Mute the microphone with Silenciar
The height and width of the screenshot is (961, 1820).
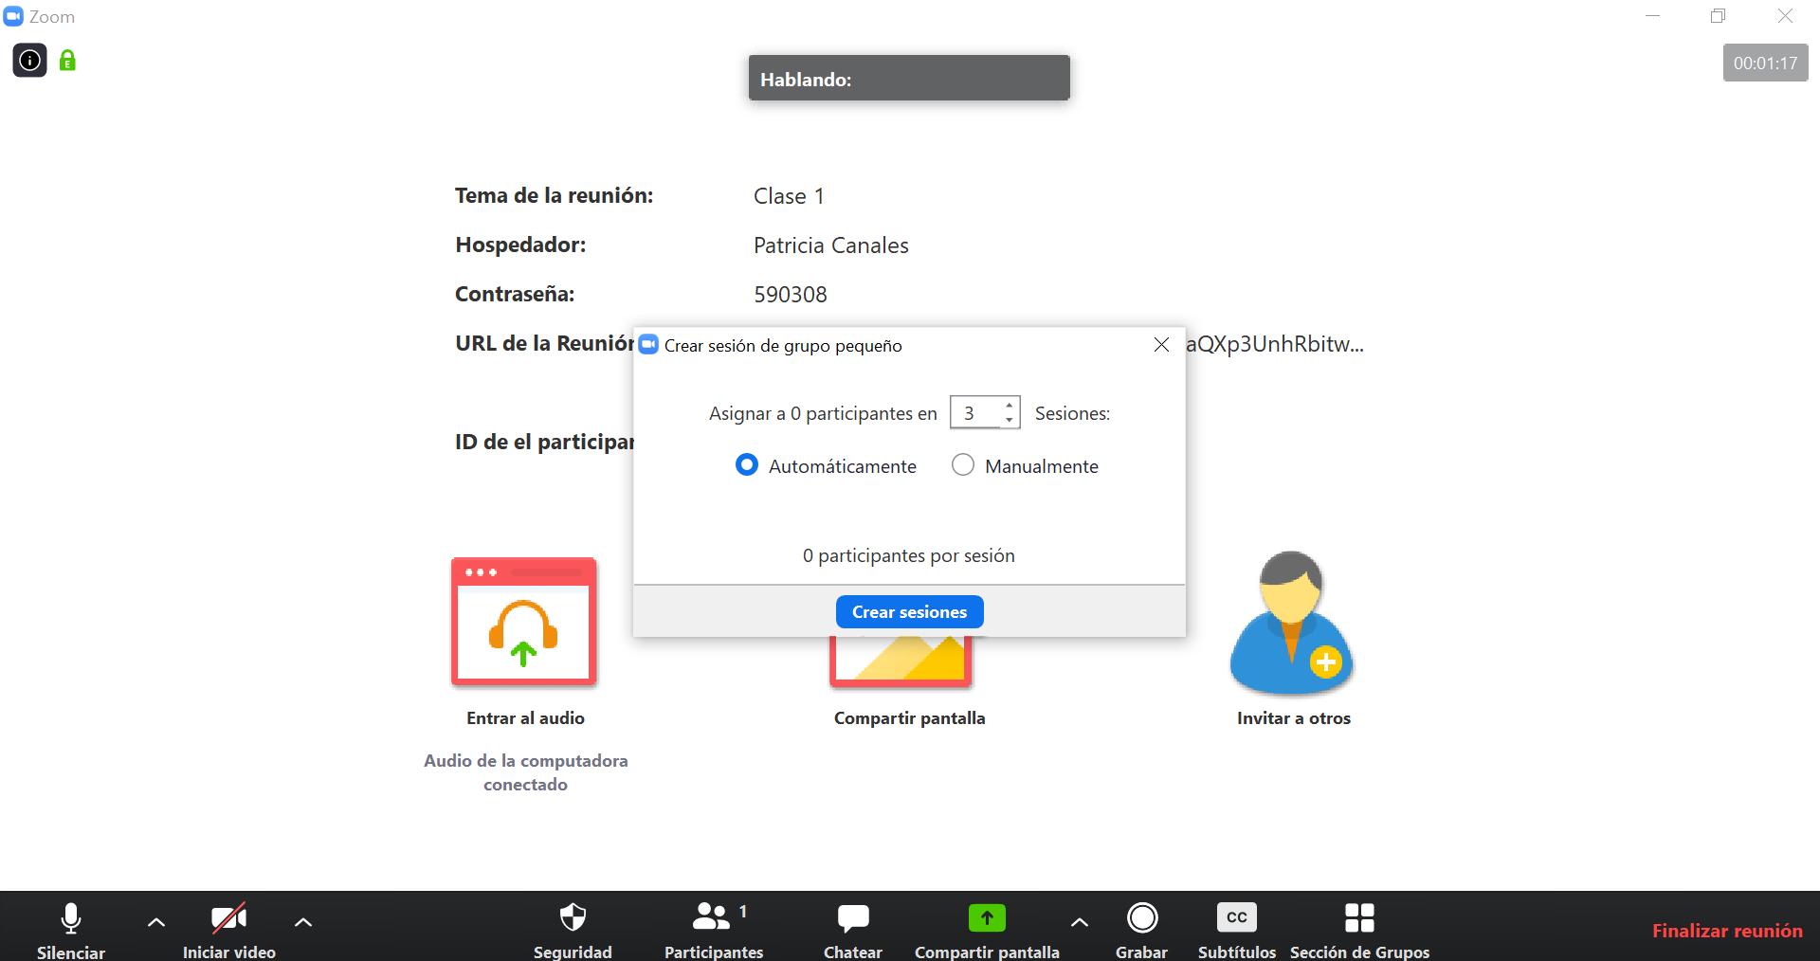(71, 931)
